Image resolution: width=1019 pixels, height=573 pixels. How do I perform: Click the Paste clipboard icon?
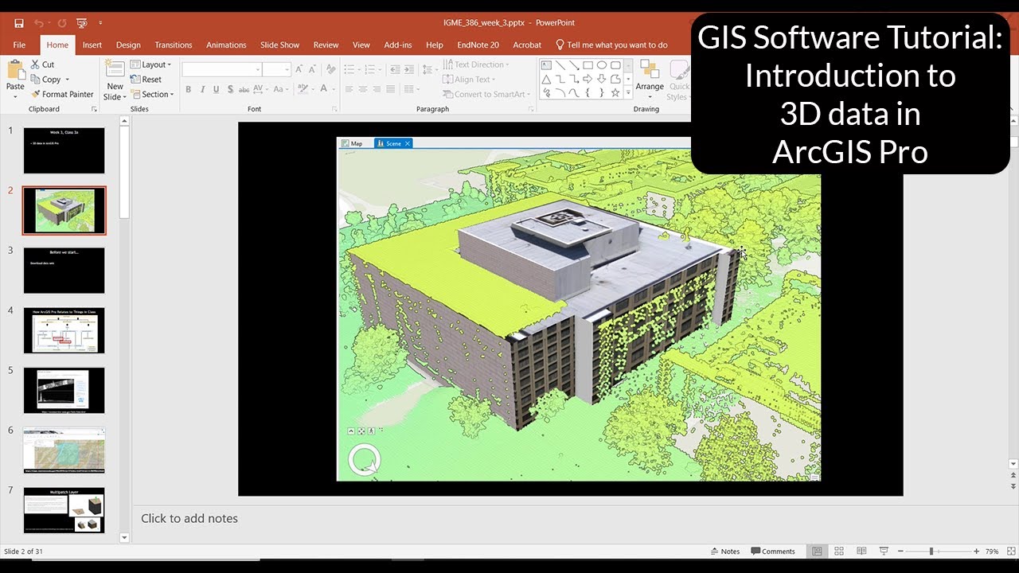15,69
